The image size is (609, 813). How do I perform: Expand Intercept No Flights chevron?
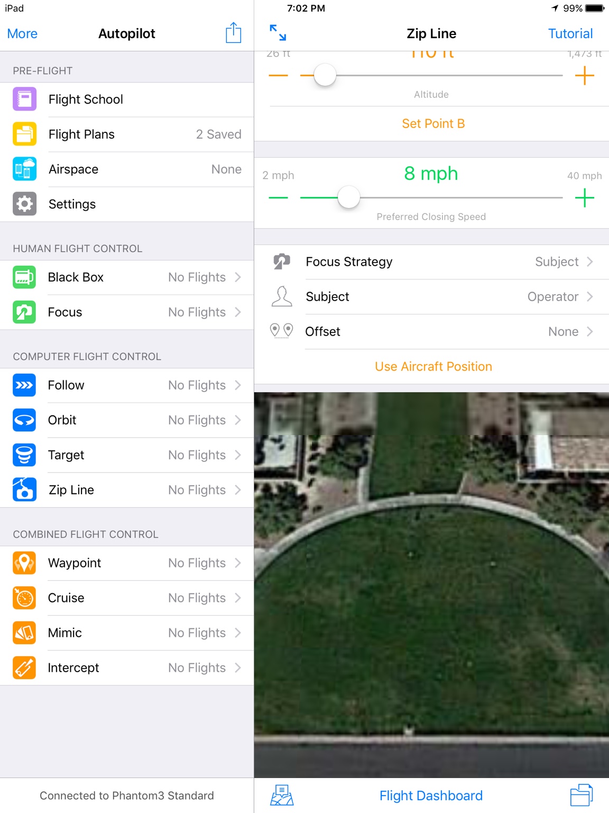coord(238,667)
